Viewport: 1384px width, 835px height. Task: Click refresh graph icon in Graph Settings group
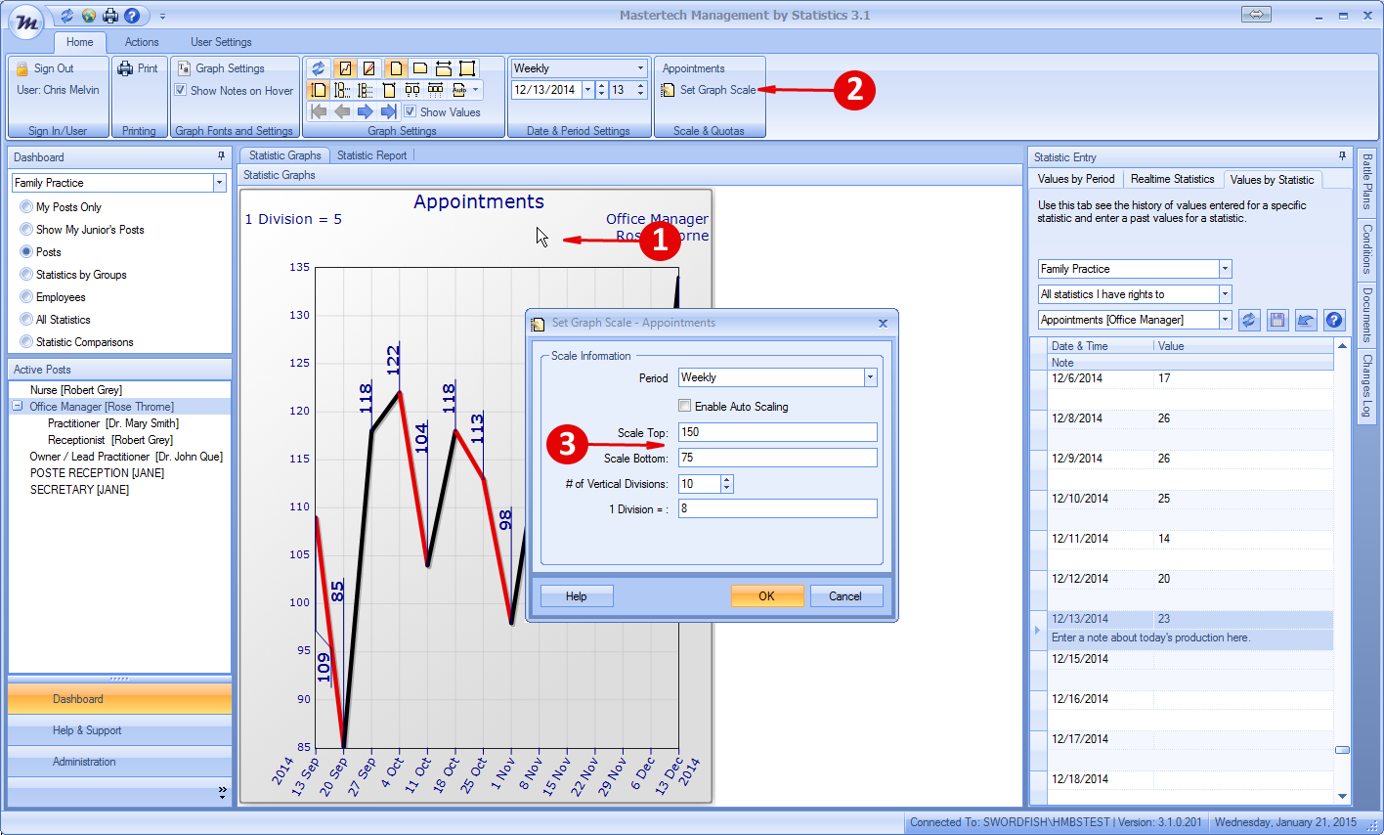[318, 68]
